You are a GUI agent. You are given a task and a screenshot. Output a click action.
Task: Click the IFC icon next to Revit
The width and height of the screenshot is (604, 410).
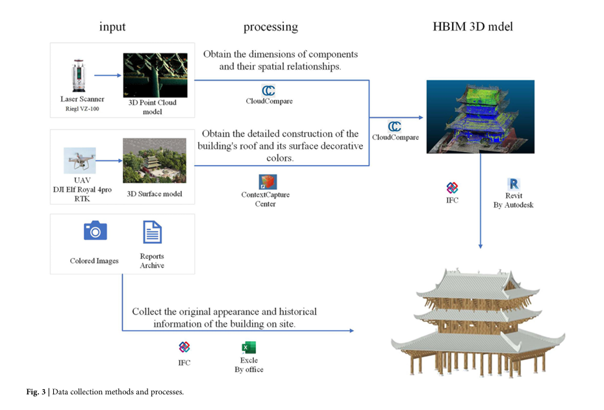click(x=452, y=188)
